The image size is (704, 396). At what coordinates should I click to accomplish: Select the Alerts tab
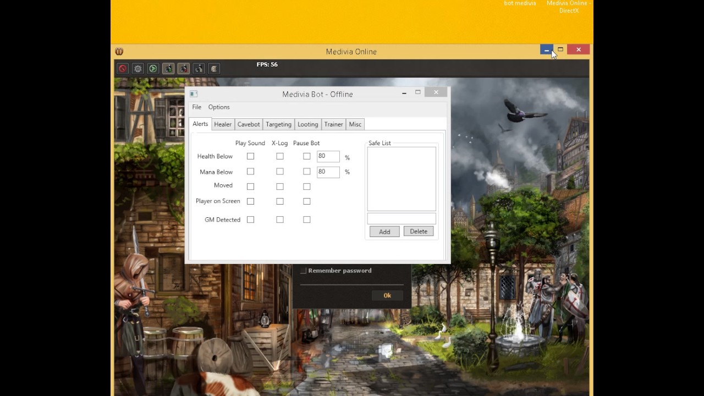200,124
